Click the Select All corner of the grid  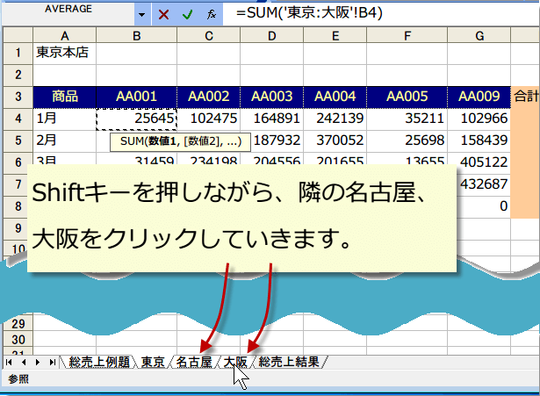(x=17, y=35)
